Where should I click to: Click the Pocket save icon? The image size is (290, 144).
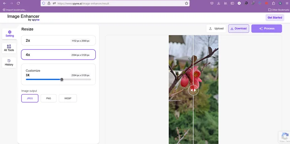[212, 3]
